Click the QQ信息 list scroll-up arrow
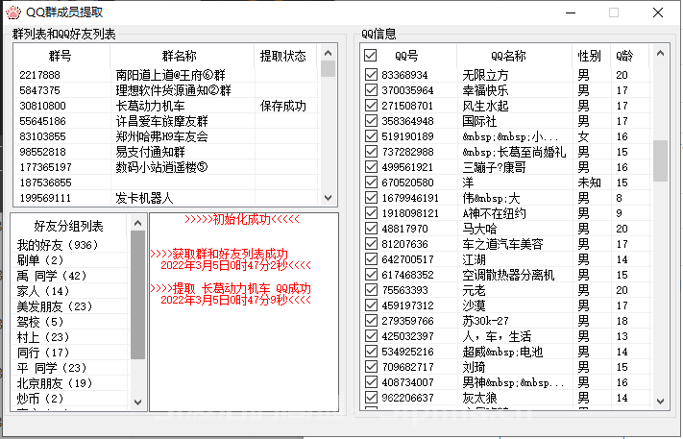Image resolution: width=683 pixels, height=439 pixels. [x=660, y=53]
